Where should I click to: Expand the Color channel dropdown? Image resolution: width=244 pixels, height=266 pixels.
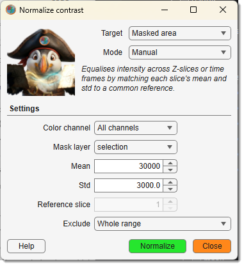136,128
